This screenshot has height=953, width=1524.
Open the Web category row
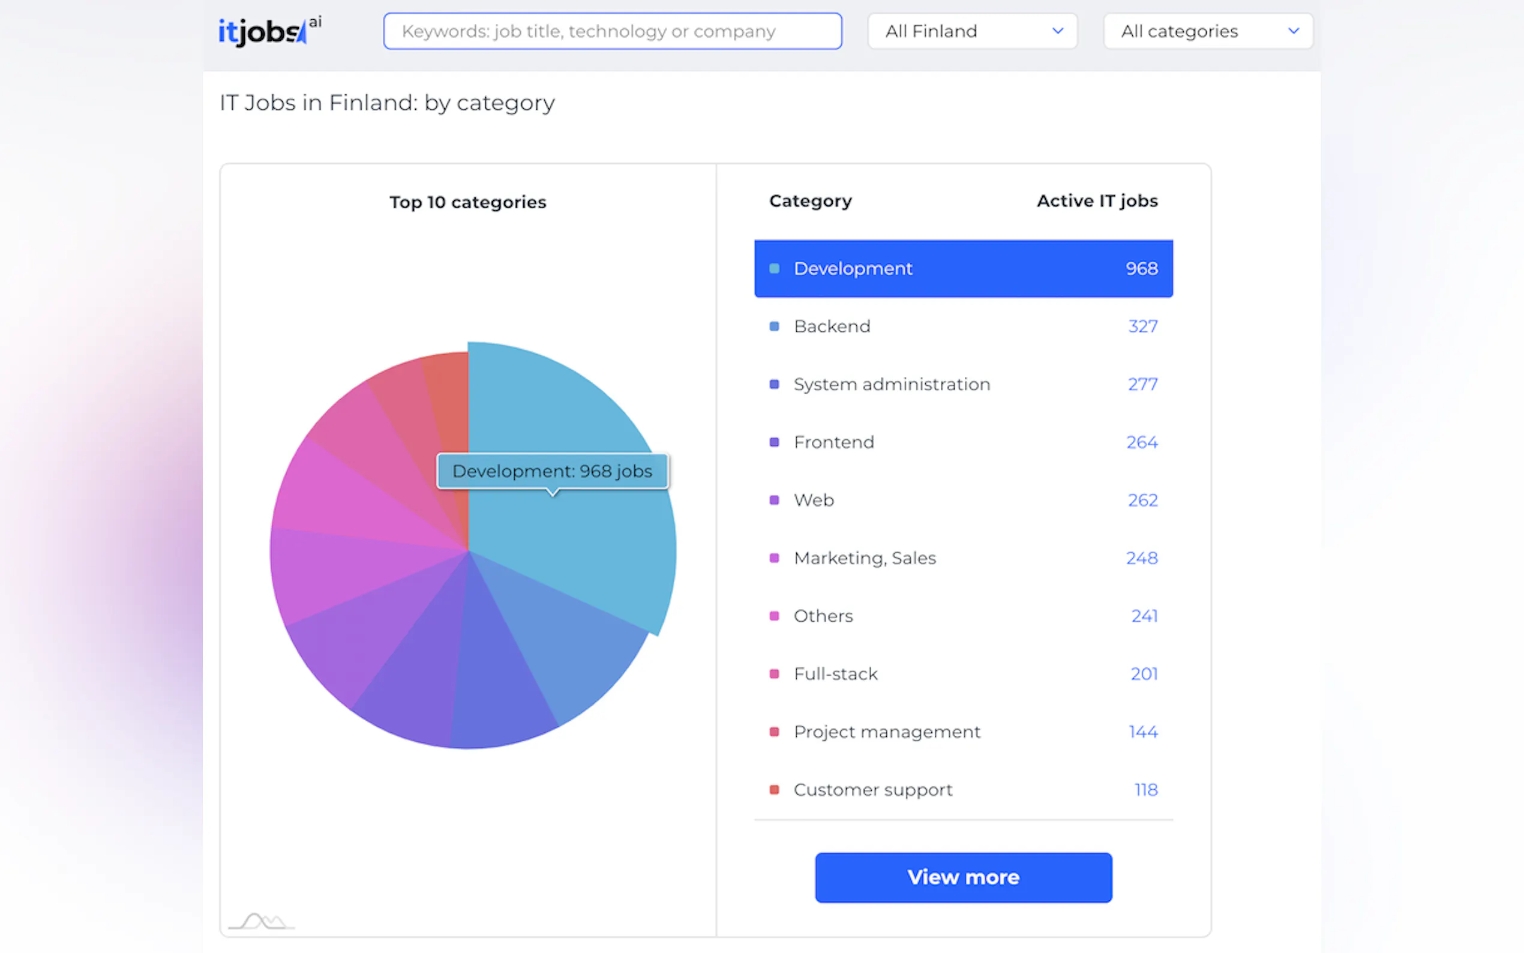click(x=963, y=501)
